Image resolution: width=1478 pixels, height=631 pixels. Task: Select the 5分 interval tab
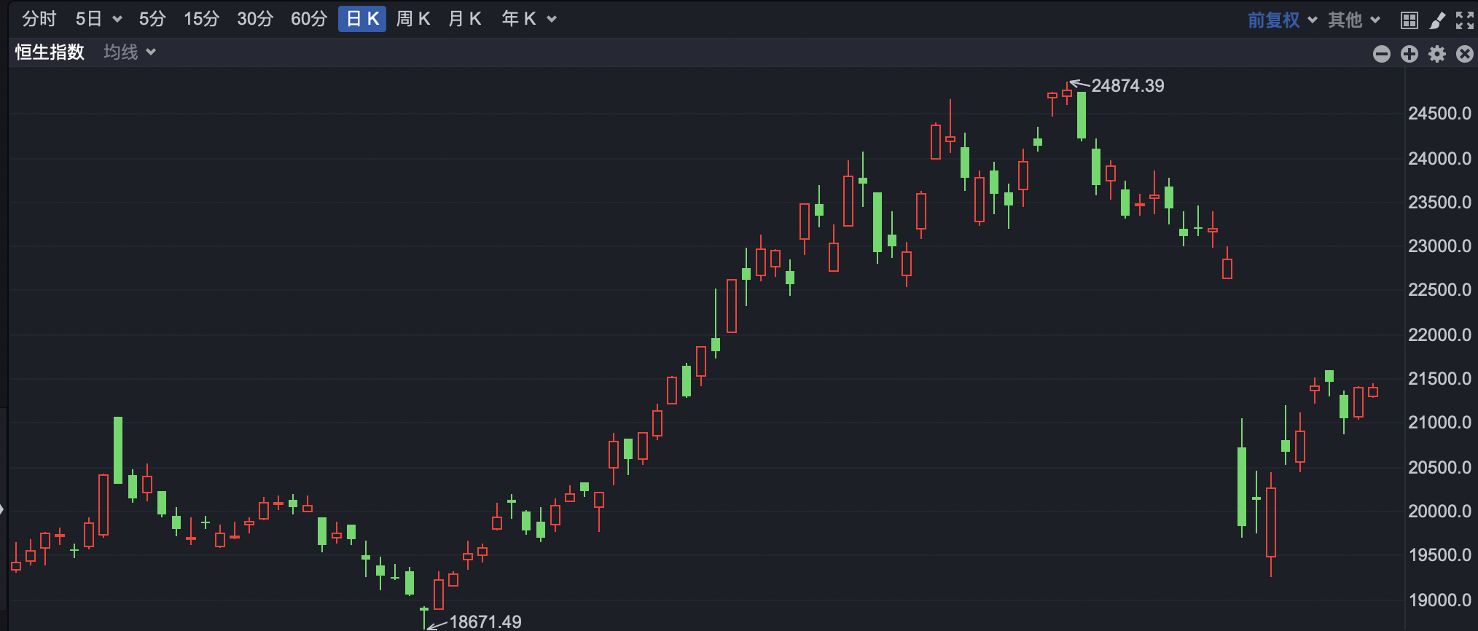pos(152,19)
